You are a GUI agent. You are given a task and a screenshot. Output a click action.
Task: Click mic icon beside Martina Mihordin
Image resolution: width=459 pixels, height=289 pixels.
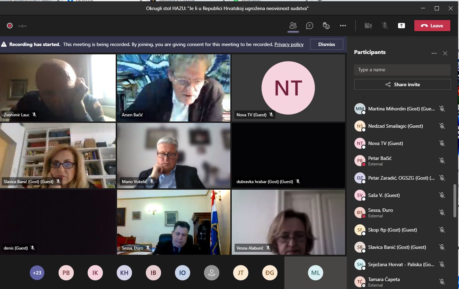tap(442, 109)
